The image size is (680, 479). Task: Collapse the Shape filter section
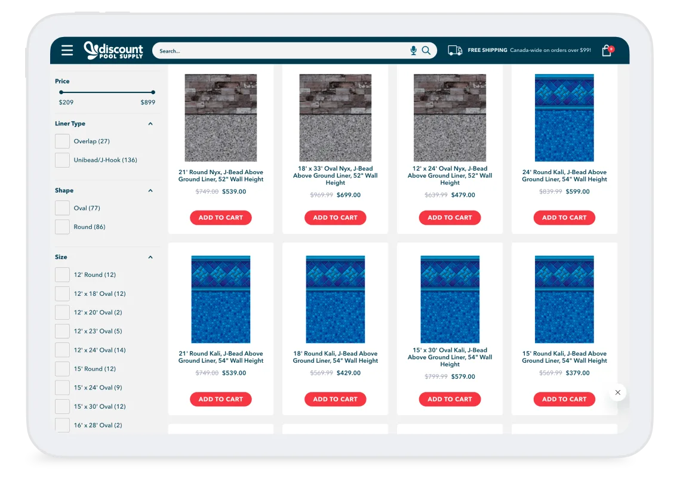149,190
